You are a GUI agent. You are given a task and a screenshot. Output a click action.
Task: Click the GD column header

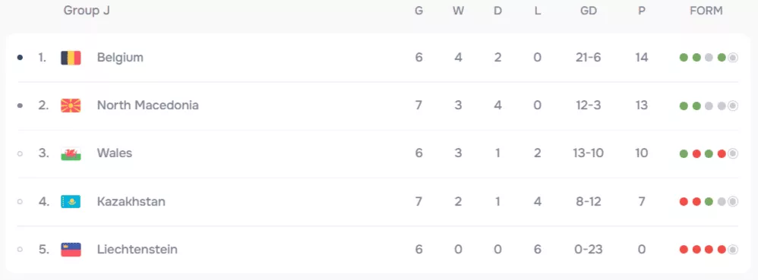[x=589, y=11]
